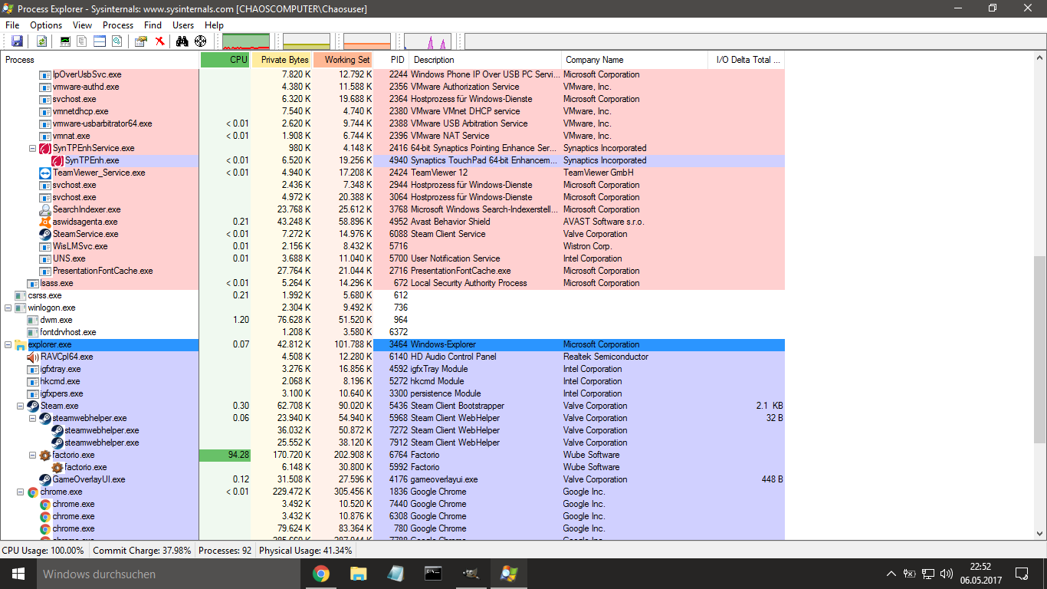Click the 'Processes: 92' status bar entry
1047x589 pixels.
click(x=225, y=551)
